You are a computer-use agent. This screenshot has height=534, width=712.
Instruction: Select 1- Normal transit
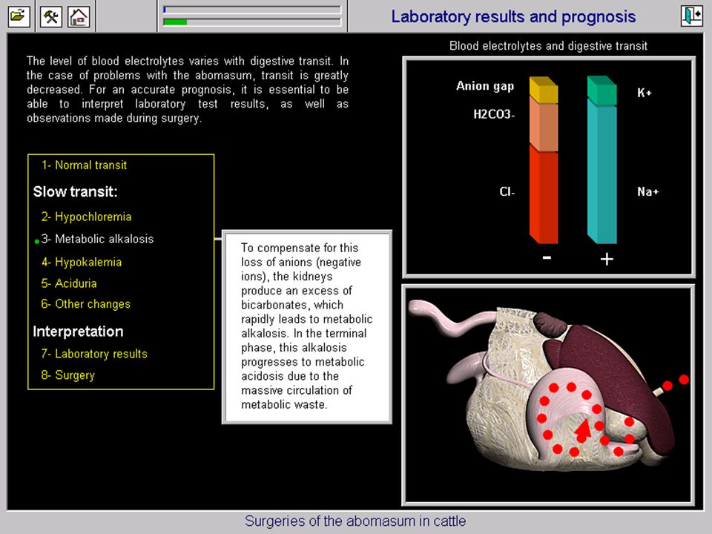84,165
